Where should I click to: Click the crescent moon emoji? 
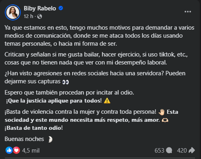(x=50, y=139)
